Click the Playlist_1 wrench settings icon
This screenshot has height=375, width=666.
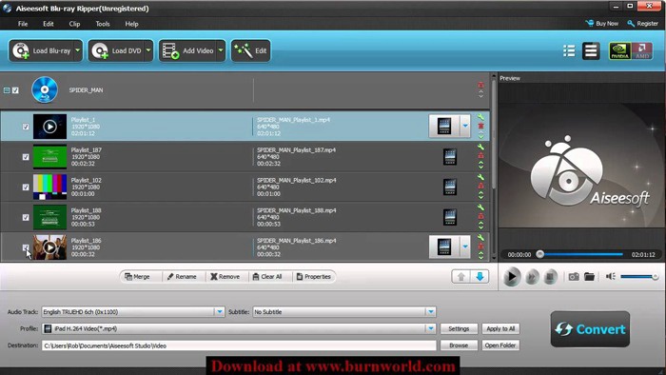480,117
